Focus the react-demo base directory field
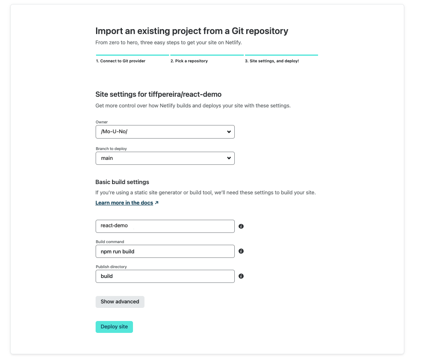The width and height of the screenshot is (426, 362). click(x=165, y=226)
